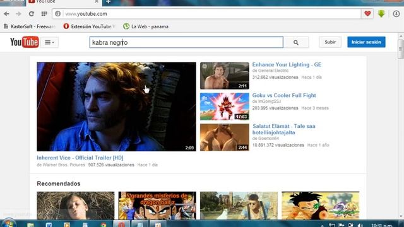Click the Subir upload button

[330, 42]
